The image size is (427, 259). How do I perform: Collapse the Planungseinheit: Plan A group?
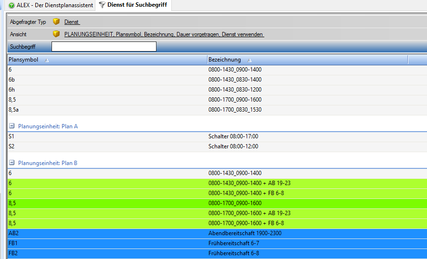click(x=12, y=126)
